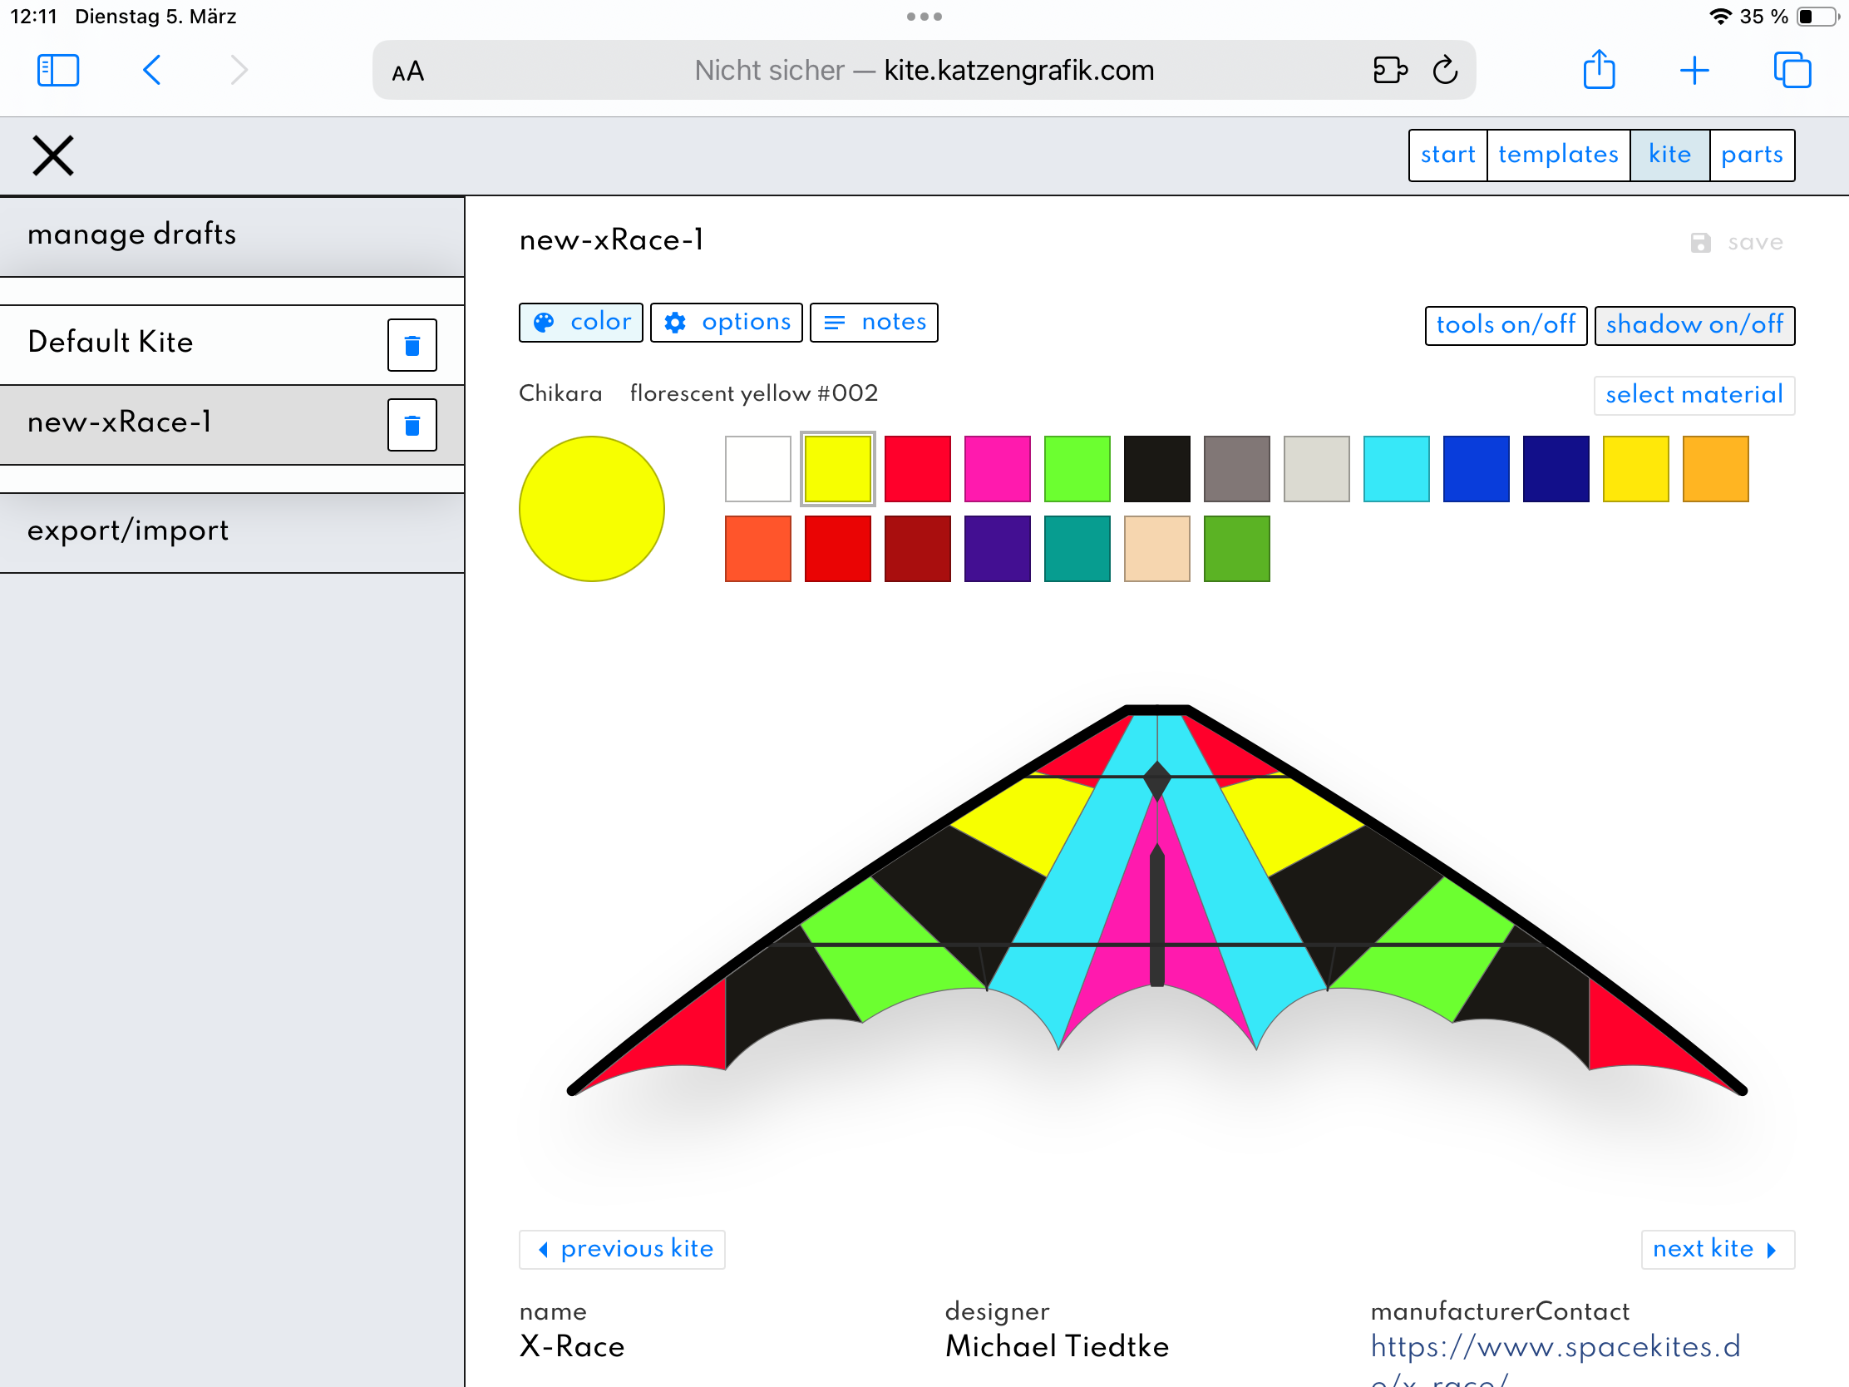
Task: Delete the Default Kite draft via trash icon
Action: pyautogui.click(x=412, y=345)
